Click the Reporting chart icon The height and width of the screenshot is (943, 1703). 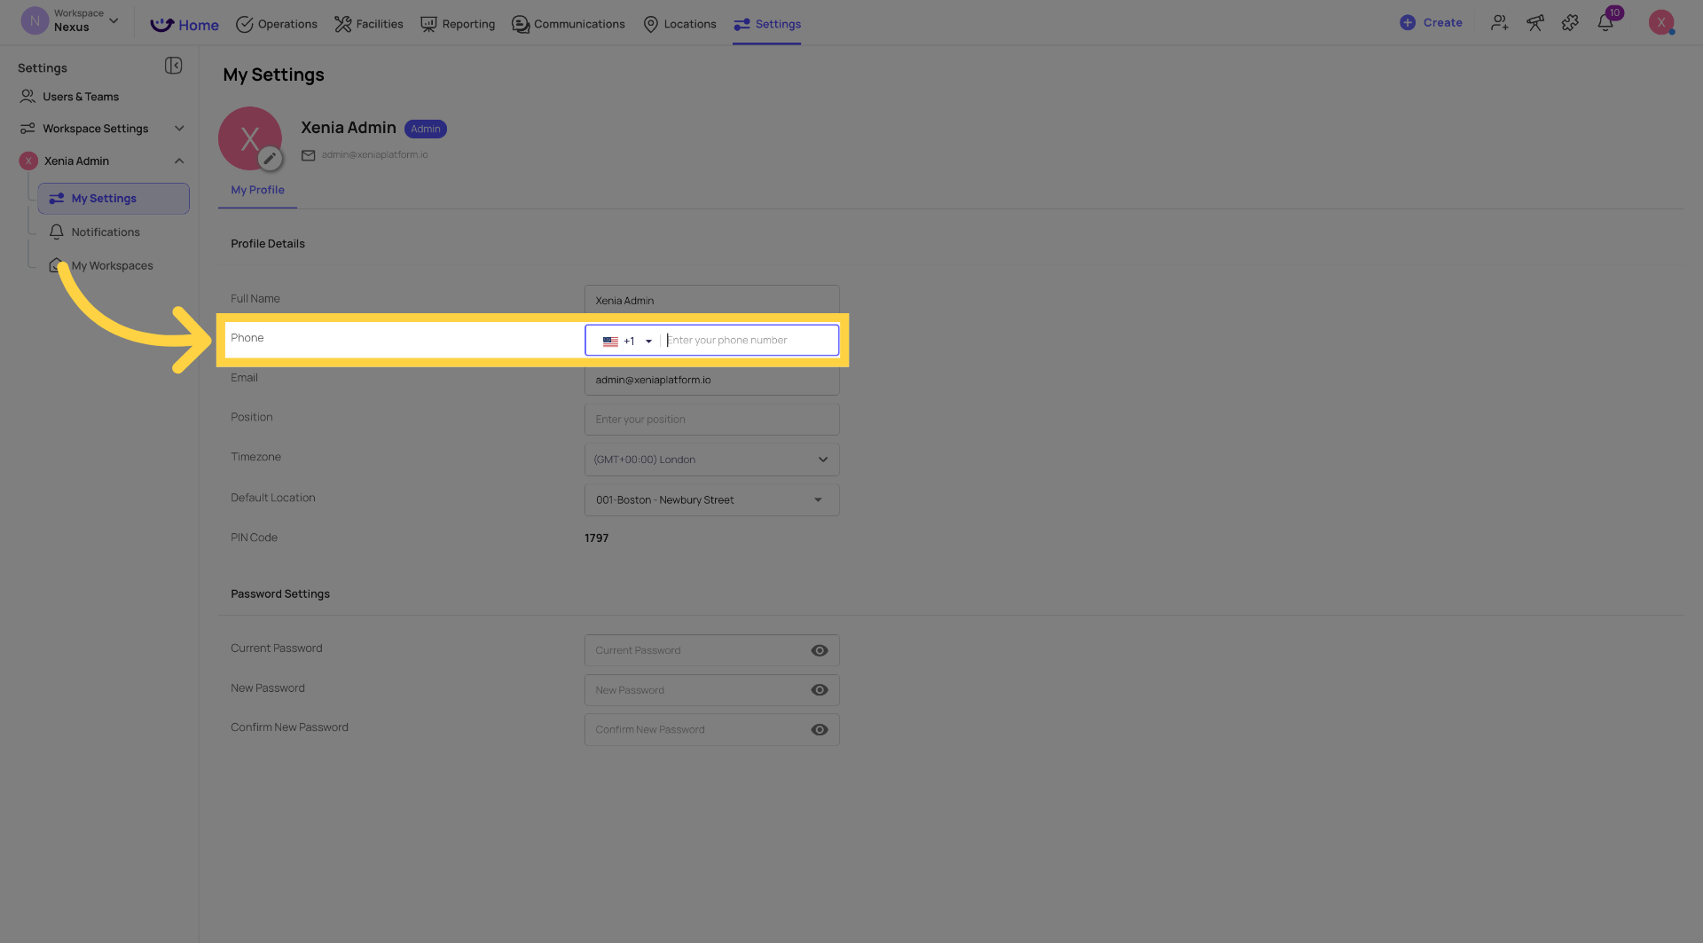click(x=428, y=24)
